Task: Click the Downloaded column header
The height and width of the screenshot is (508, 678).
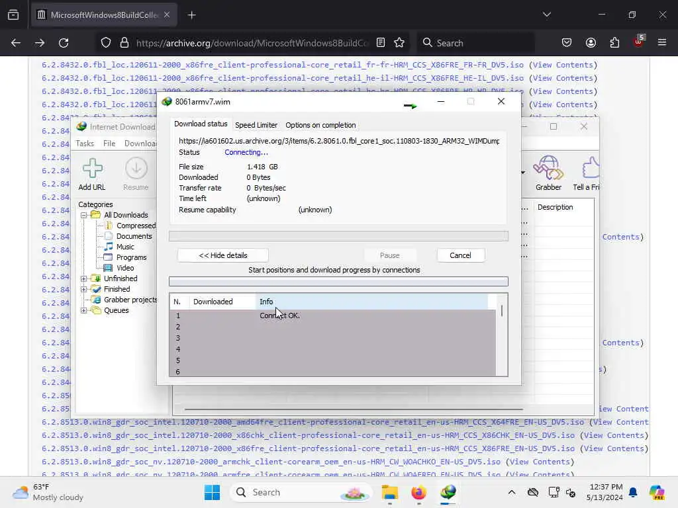Action: pos(222,302)
